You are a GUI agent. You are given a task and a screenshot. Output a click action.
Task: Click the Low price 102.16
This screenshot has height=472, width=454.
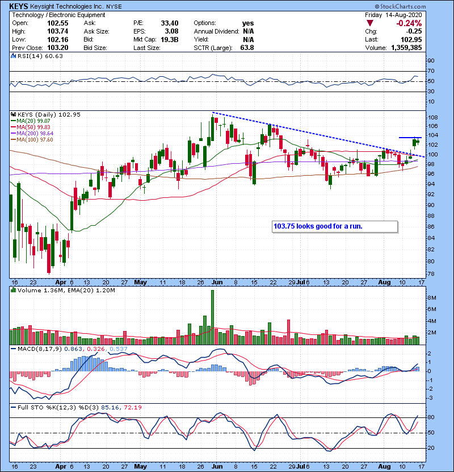click(x=58, y=39)
